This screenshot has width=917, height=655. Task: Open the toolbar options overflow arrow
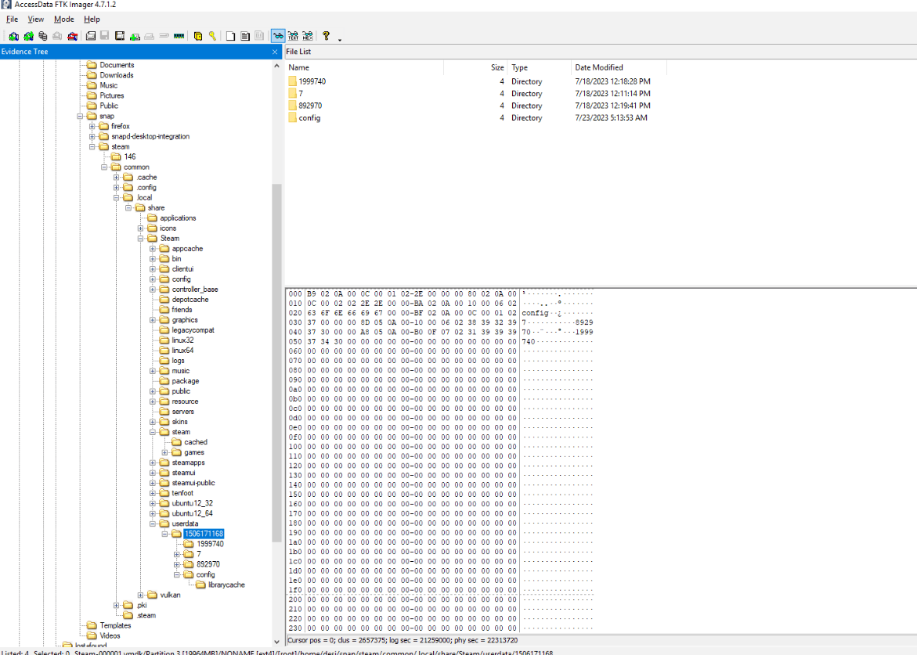340,39
